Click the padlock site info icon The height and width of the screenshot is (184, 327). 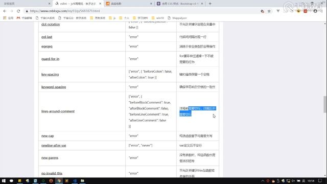tap(27, 11)
